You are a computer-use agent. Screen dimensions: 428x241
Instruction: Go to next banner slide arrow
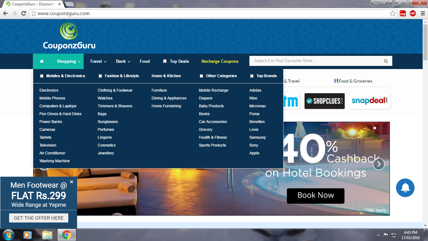pos(378,164)
